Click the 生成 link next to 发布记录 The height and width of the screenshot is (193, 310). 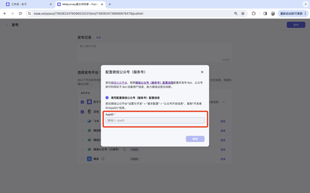[x=98, y=37]
